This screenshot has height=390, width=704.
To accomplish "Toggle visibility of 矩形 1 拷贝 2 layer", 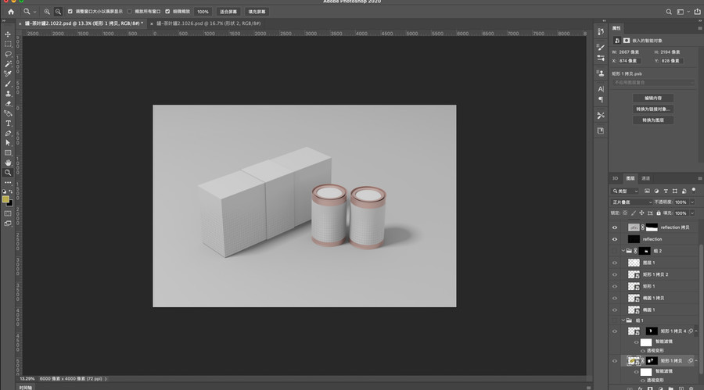I will tap(615, 274).
